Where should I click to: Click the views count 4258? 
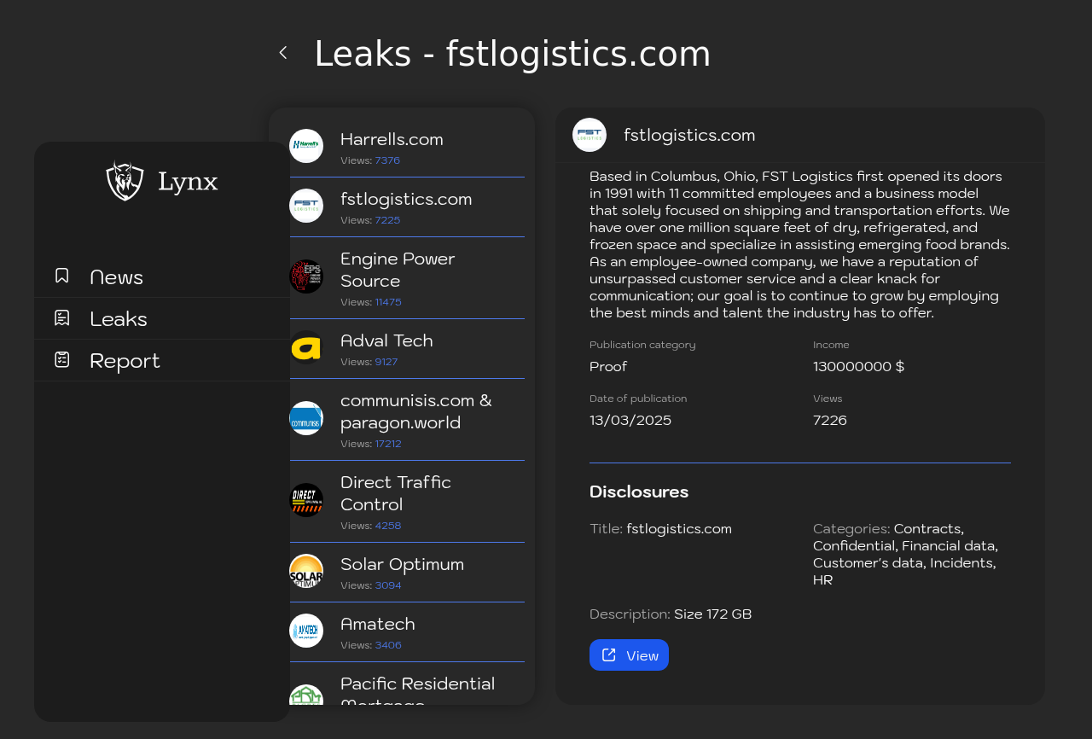(388, 526)
